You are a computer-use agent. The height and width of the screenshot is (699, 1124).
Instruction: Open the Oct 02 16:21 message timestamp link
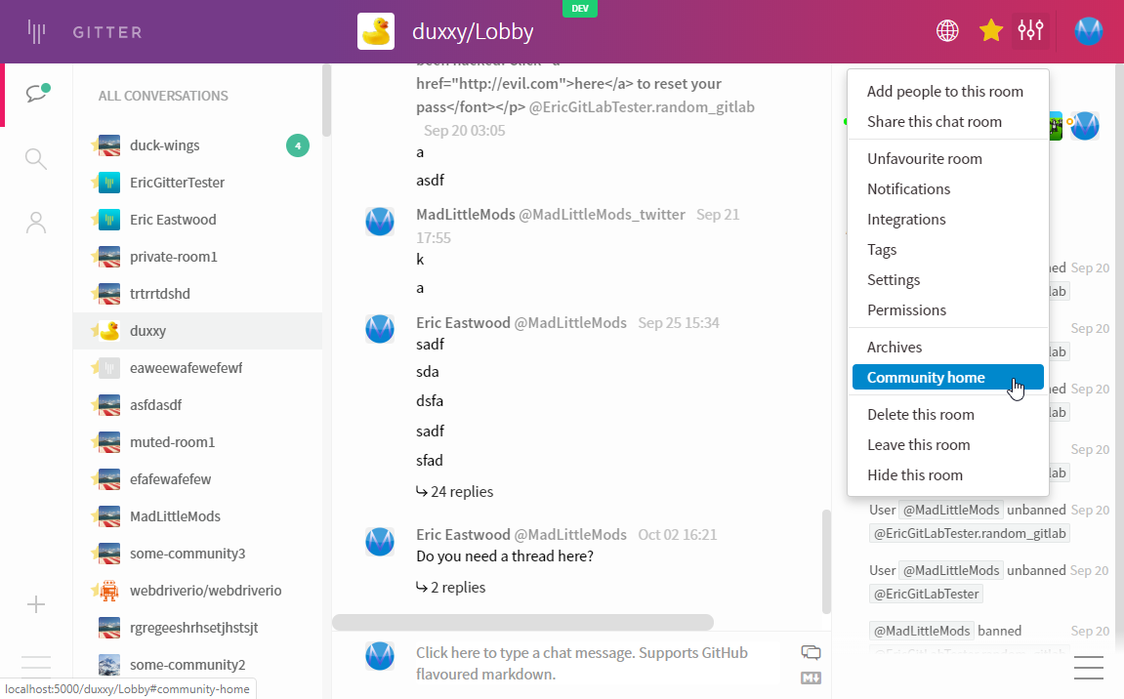click(678, 535)
